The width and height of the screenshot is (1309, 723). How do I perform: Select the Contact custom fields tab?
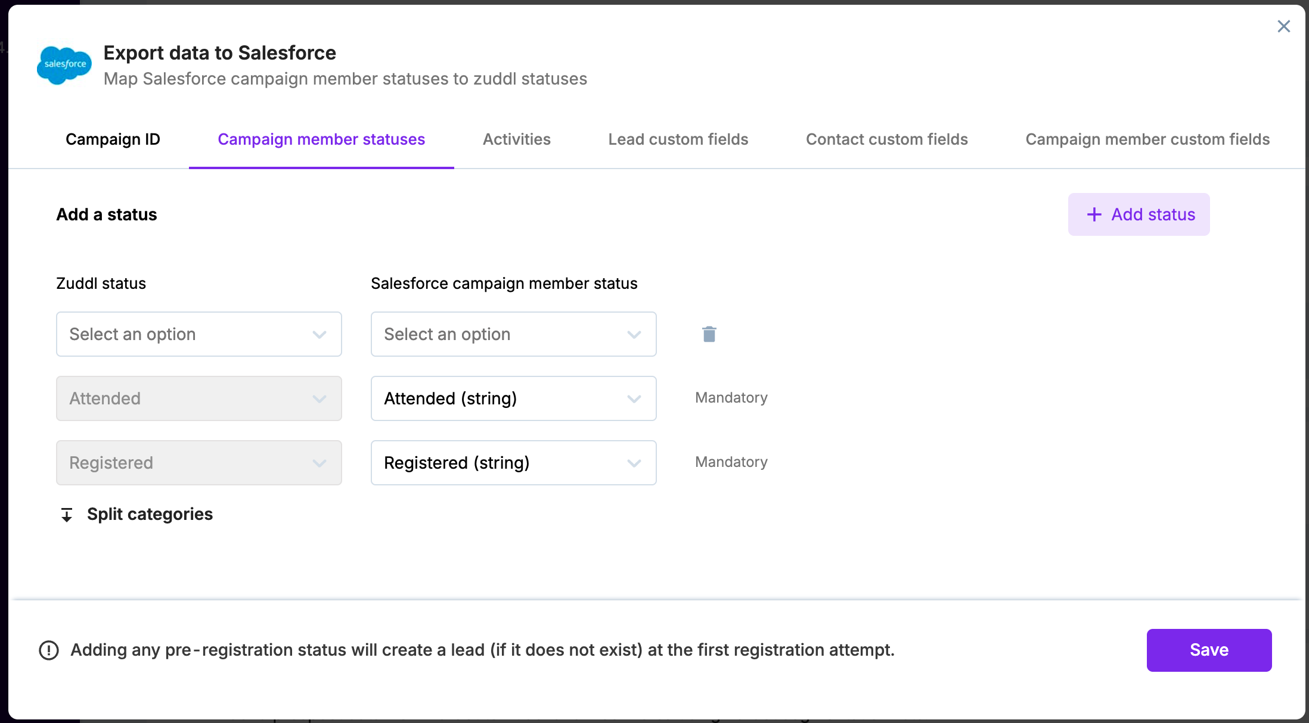(x=886, y=139)
